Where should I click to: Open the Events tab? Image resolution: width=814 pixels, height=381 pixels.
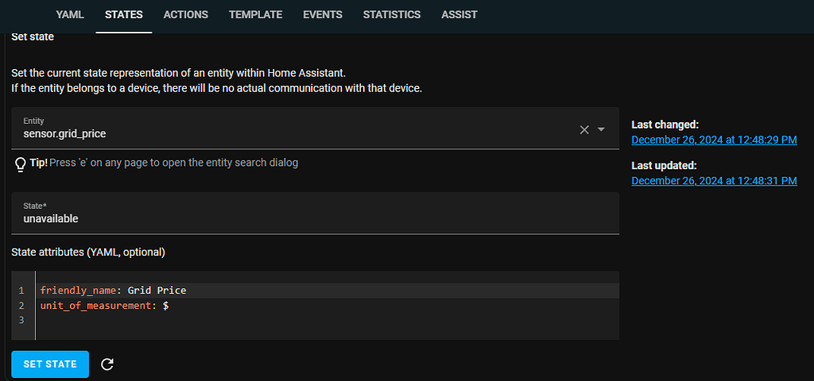(x=323, y=15)
